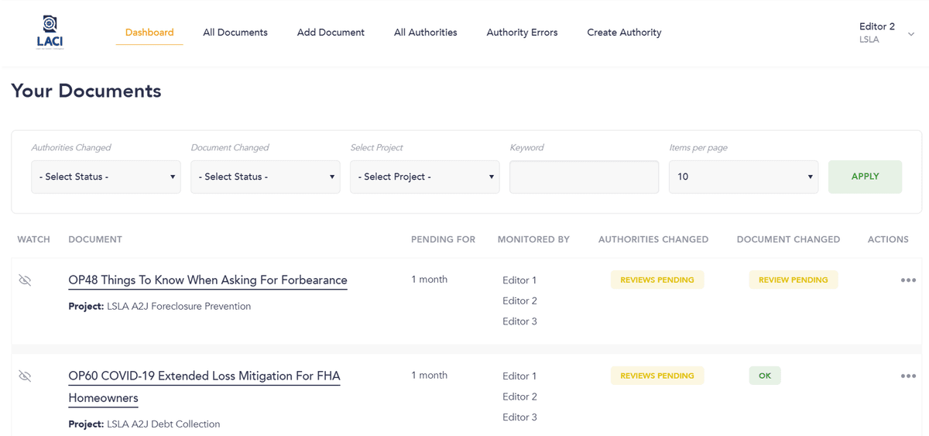The height and width of the screenshot is (436, 929).
Task: Expand the Select Project dropdown
Action: pos(425,177)
